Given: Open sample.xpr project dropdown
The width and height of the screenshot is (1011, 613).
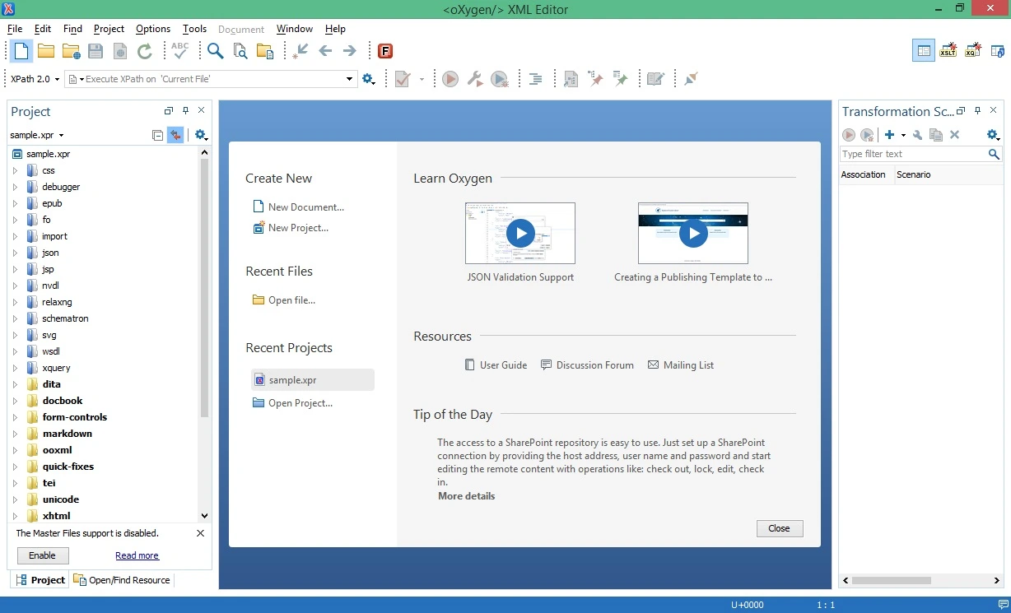Looking at the screenshot, I should pyautogui.click(x=37, y=135).
